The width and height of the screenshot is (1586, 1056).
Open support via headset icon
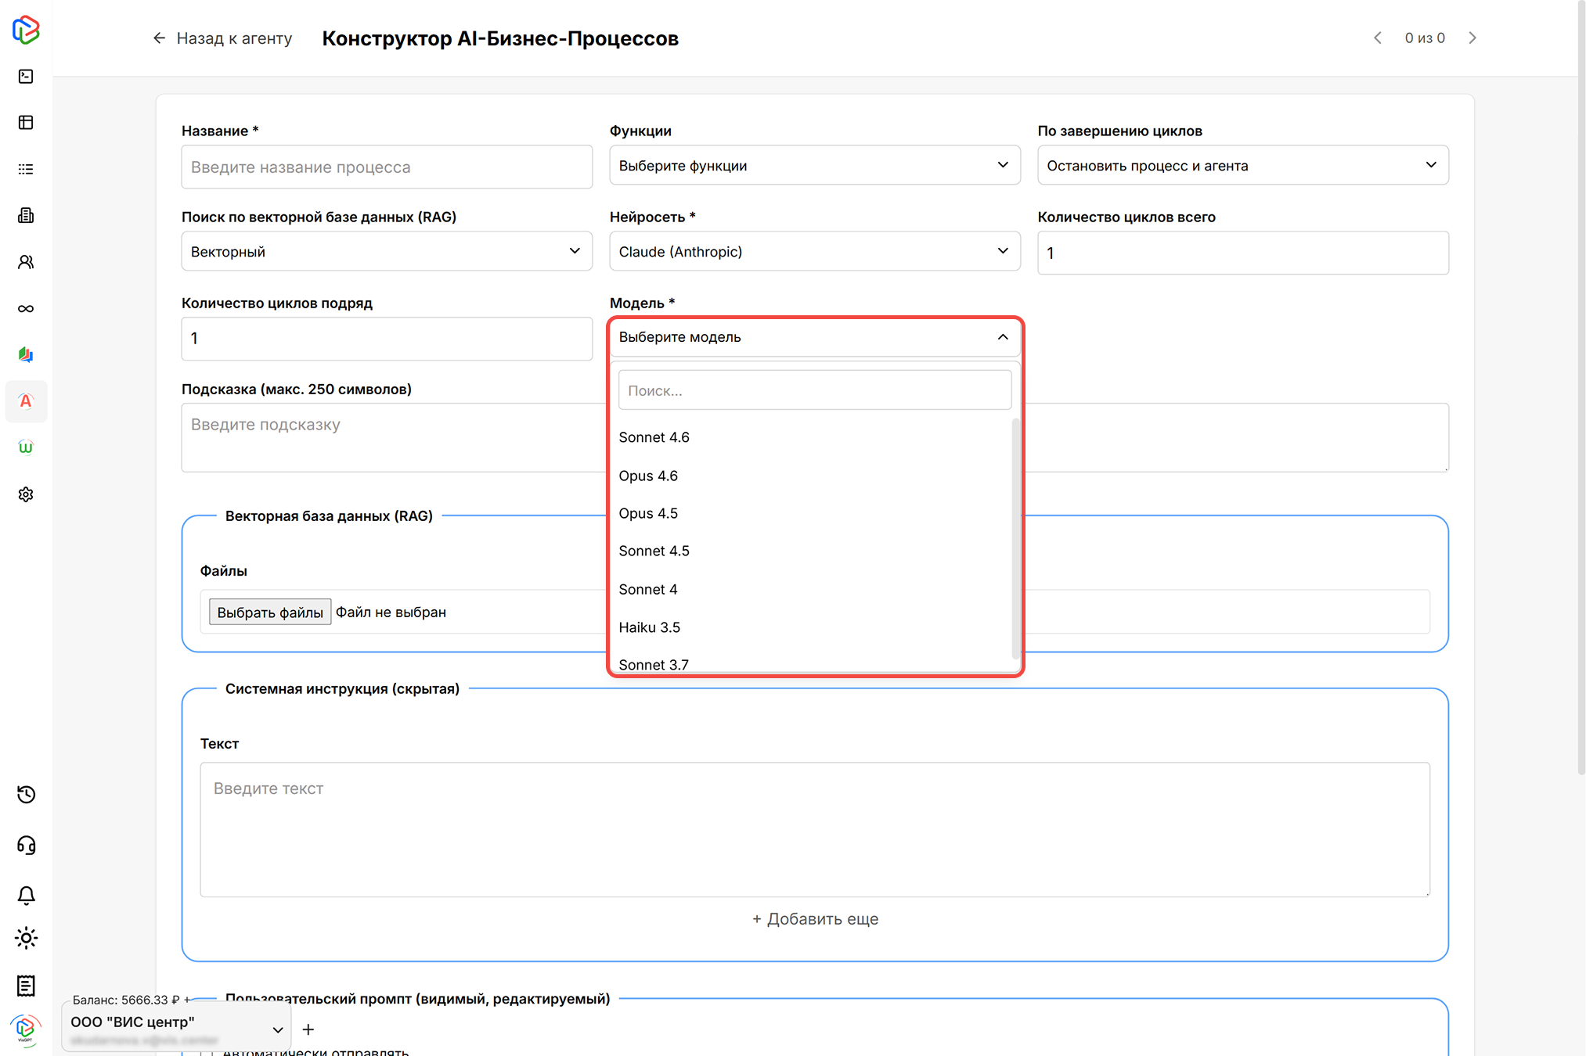[26, 846]
